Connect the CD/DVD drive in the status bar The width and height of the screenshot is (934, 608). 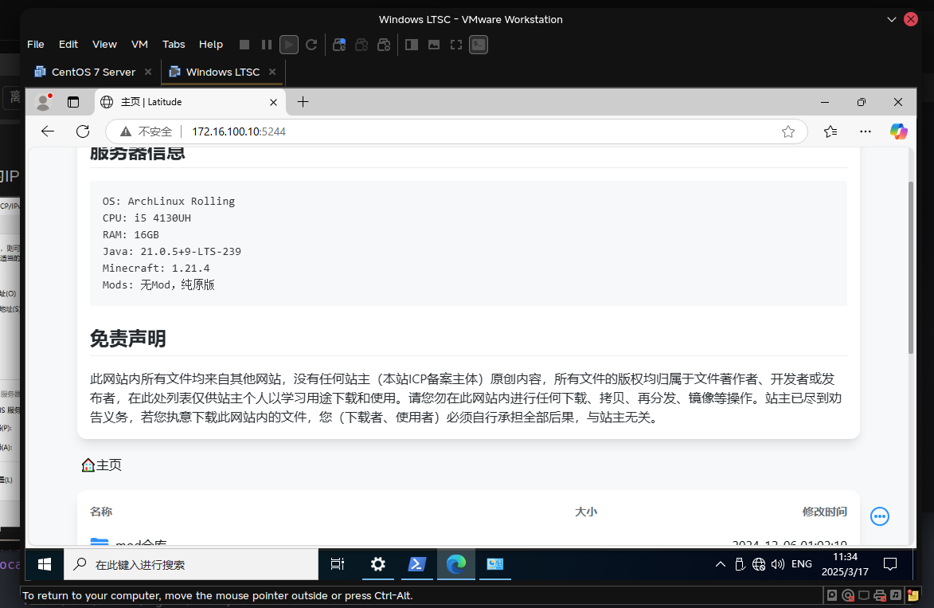point(847,595)
